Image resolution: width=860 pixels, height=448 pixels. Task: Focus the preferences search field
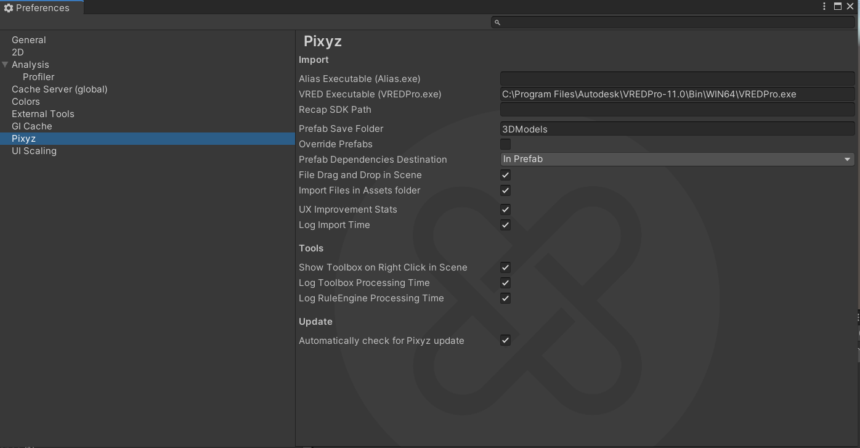pos(673,22)
